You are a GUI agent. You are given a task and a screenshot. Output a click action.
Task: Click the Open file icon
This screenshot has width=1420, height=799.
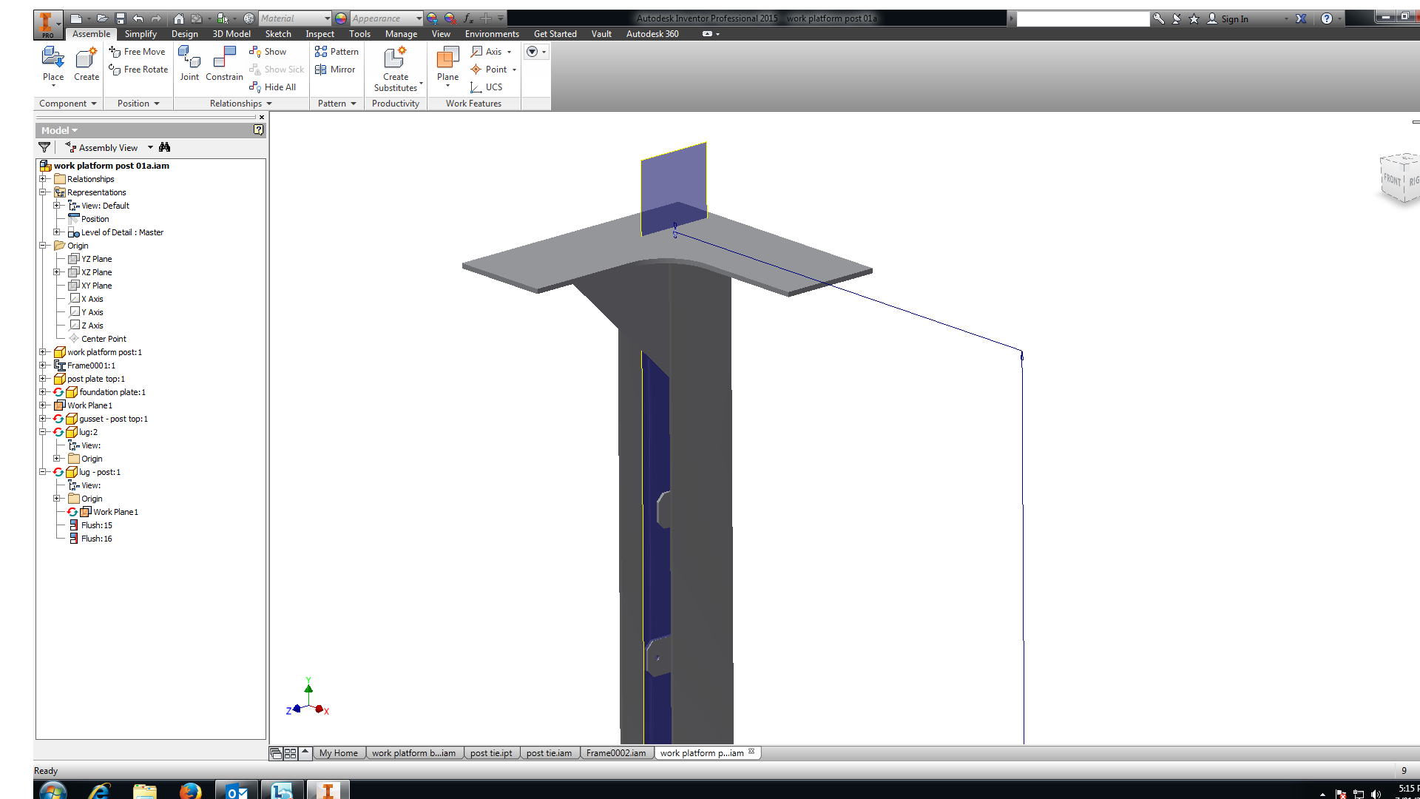tap(102, 18)
